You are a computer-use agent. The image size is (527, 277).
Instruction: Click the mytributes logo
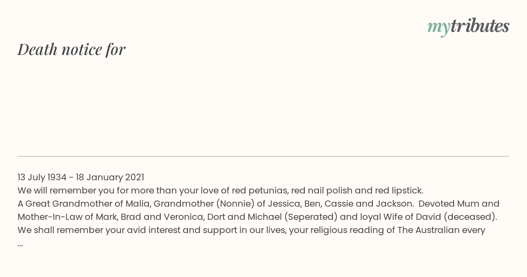[468, 27]
